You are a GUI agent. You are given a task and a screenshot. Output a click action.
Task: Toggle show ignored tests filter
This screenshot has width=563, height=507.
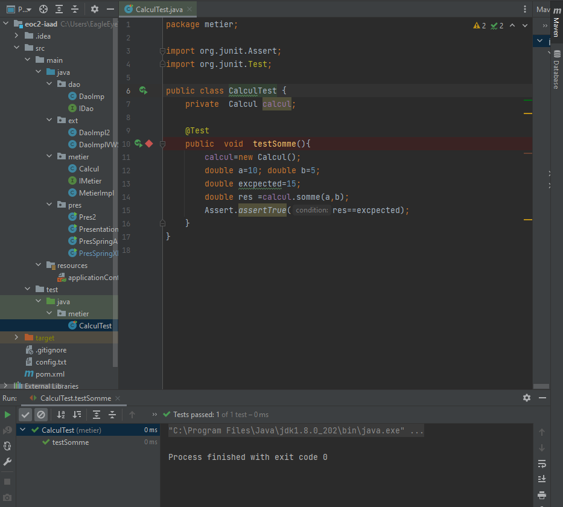[41, 415]
